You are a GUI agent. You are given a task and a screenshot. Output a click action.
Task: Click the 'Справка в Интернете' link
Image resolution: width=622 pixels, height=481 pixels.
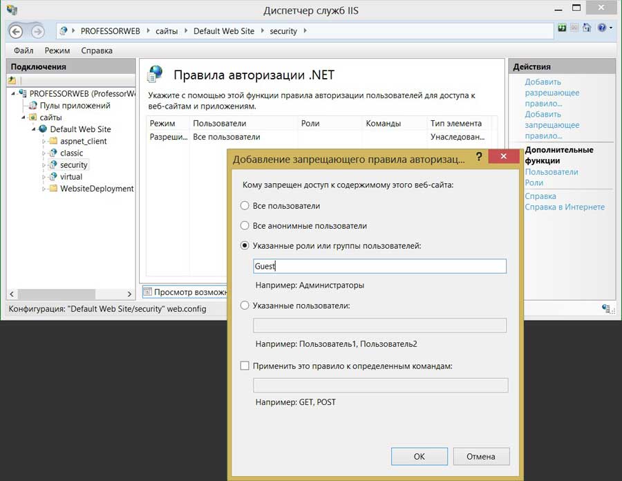[x=565, y=207]
